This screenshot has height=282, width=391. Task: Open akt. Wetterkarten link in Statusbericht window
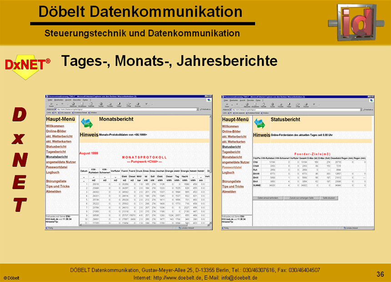[x=234, y=142]
